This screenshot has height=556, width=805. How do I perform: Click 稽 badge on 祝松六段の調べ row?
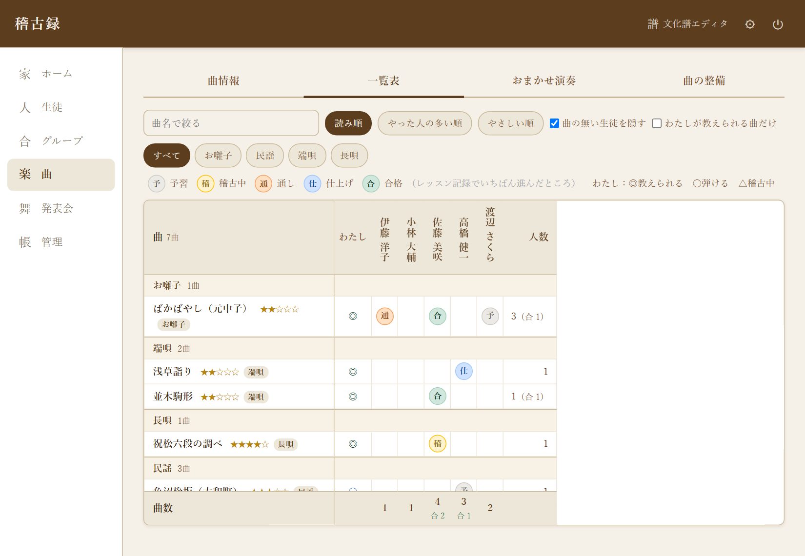tap(438, 444)
